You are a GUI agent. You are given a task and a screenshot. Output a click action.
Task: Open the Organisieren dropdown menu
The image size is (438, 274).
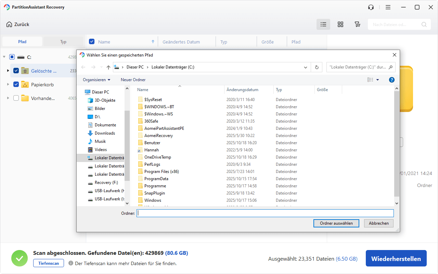point(96,80)
